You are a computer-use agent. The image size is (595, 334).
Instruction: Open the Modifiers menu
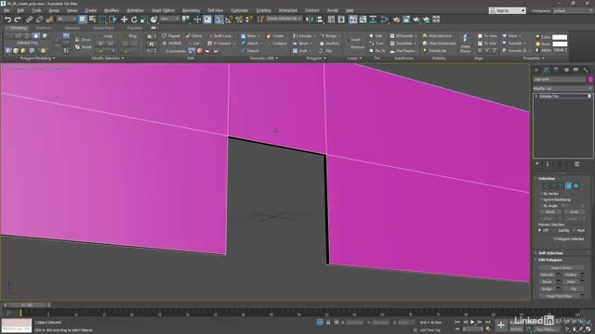[112, 10]
